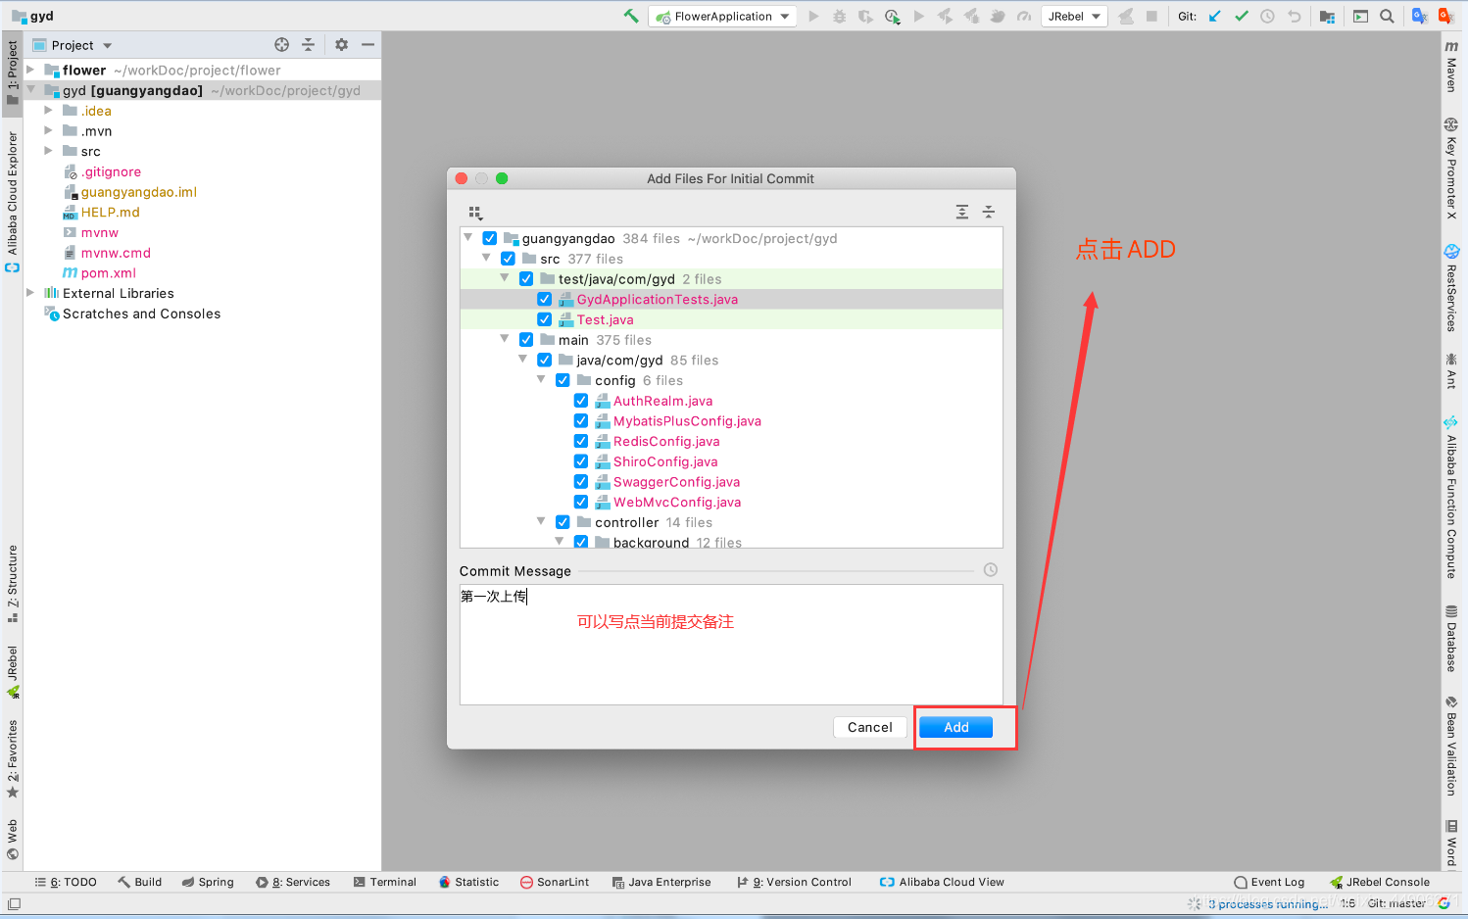Select HELP.md in project tree
The height and width of the screenshot is (919, 1468).
click(x=110, y=212)
